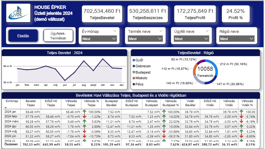The height and width of the screenshot is (149, 265).
Task: Toggle the Miskolc legend item
Action: (140, 78)
